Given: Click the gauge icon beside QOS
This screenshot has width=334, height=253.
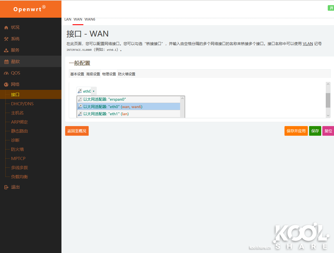Looking at the screenshot, I should 6,73.
